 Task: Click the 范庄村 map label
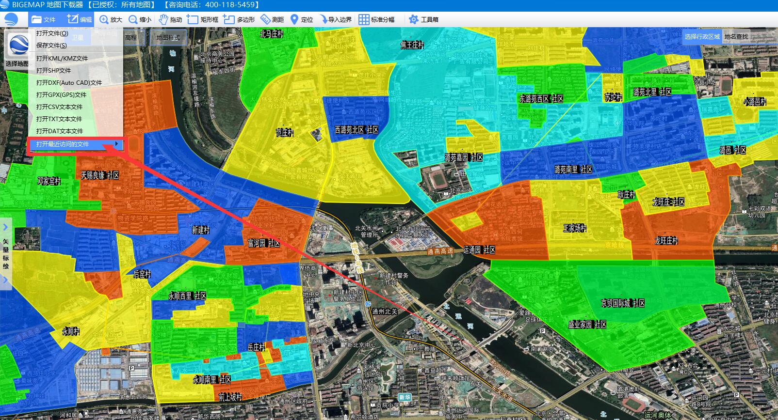pos(285,132)
